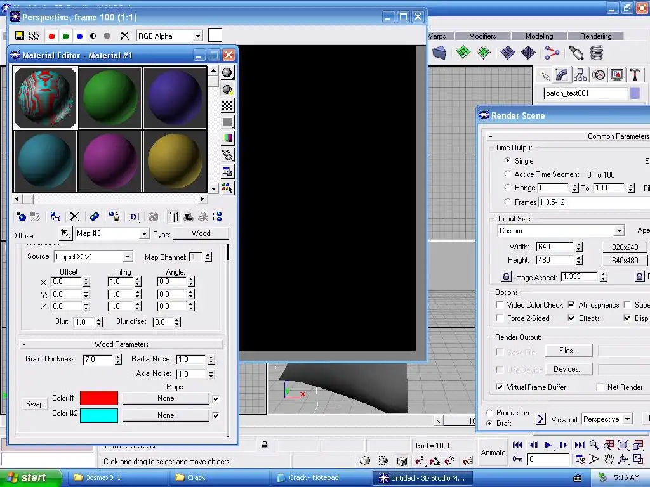The image size is (650, 487).
Task: Click the save bitmap floppy icon in render window
Action: [x=20, y=36]
